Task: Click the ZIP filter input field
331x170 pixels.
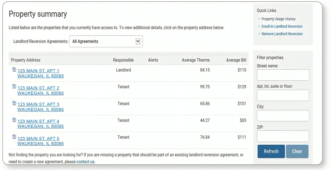Action: click(283, 136)
